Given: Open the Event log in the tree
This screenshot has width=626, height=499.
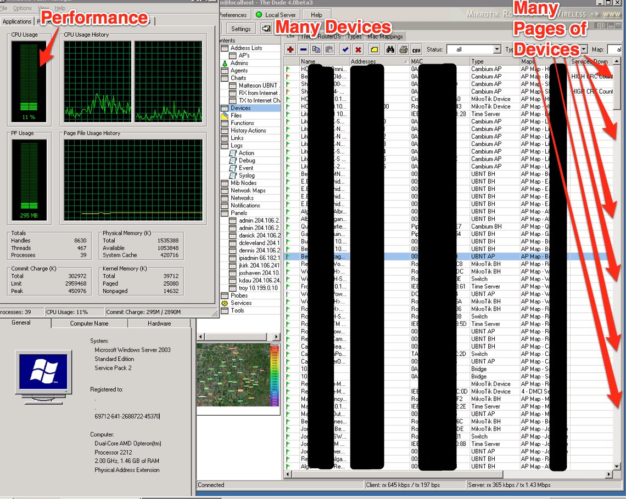Looking at the screenshot, I should (x=246, y=168).
